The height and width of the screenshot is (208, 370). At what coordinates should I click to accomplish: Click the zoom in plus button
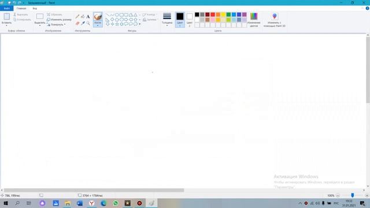367,195
